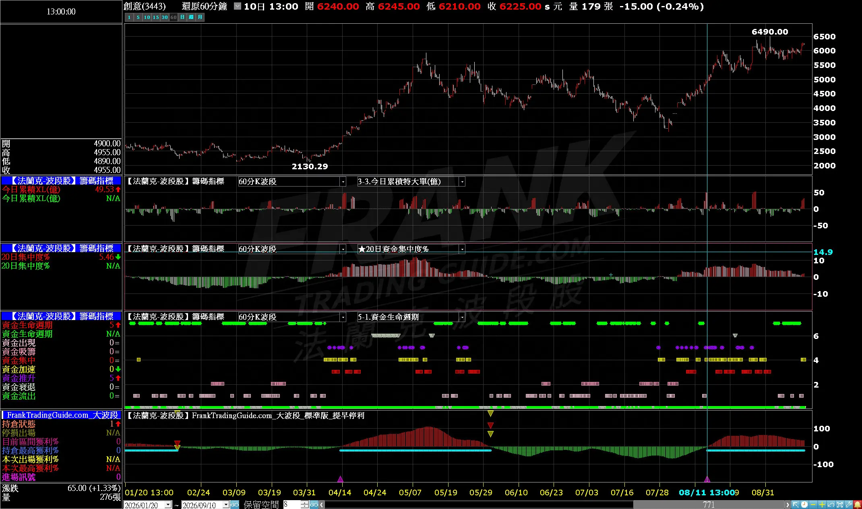This screenshot has width=862, height=509.
Task: Expand the ★20日資金集中度% dropdown
Action: coord(462,249)
